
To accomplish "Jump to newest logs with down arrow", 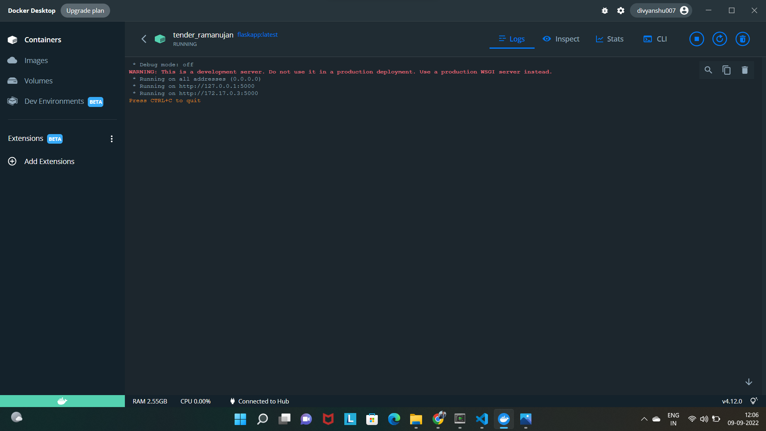I will tap(749, 382).
